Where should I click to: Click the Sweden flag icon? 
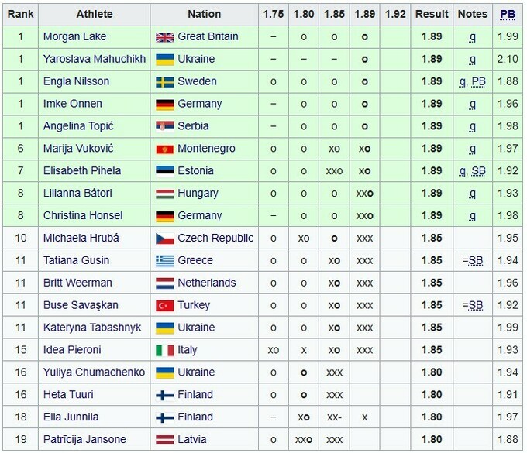coord(164,81)
